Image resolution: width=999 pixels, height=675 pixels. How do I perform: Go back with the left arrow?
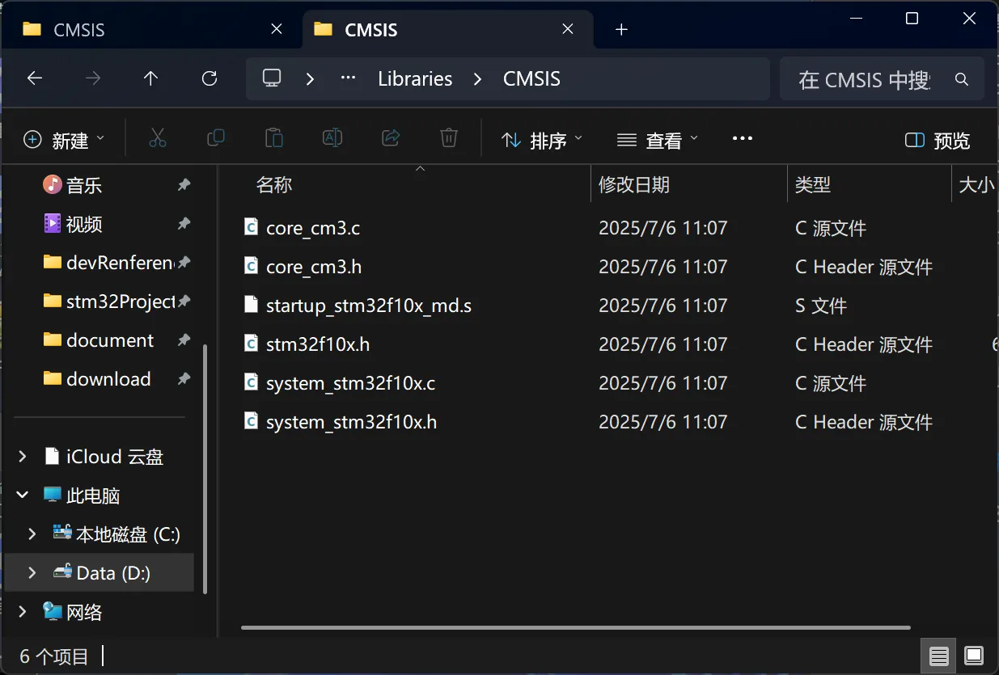point(35,78)
